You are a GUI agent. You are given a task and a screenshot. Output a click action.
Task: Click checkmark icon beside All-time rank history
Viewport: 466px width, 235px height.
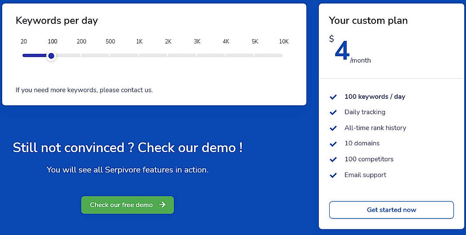click(333, 128)
